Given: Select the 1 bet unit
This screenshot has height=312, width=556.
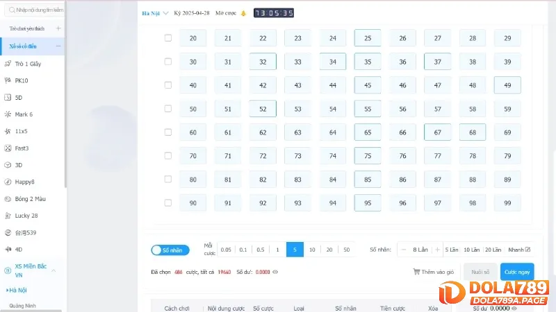Looking at the screenshot, I should pos(277,250).
